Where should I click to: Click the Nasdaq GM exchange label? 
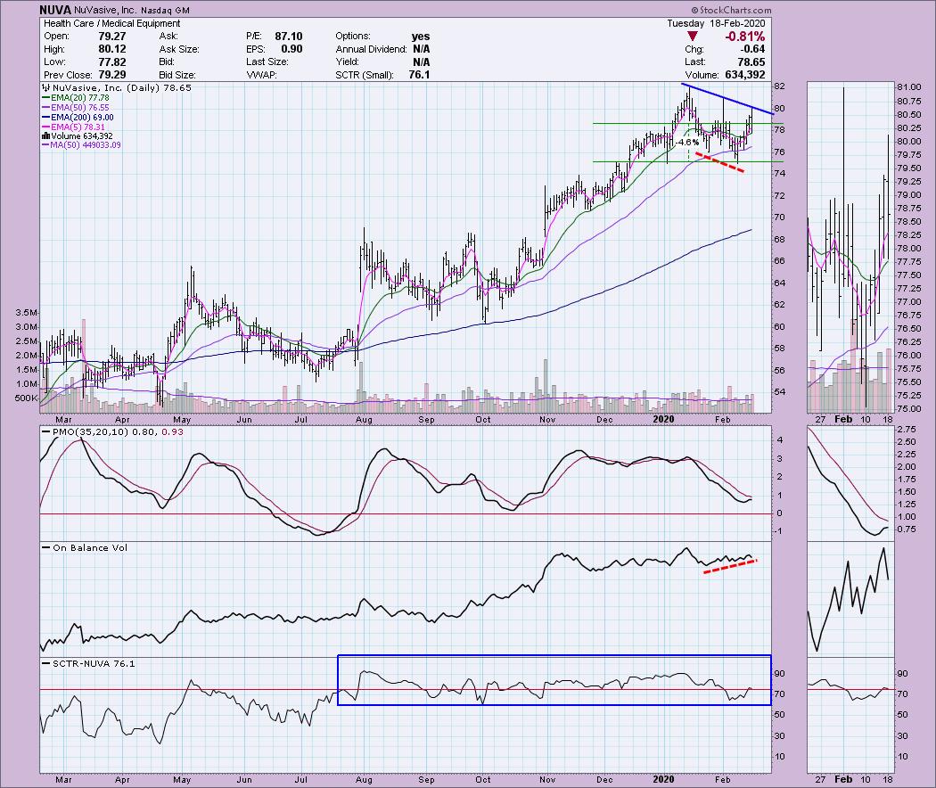coord(163,10)
